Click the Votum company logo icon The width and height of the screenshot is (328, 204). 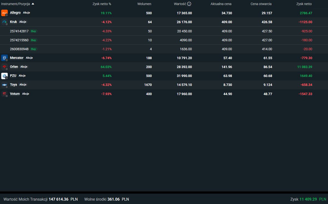coord(4,94)
